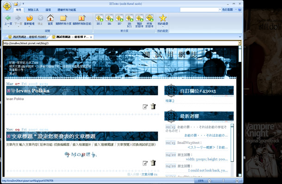Open the address bar dropdown arrow
Screen dimensions: 282x184
click(239, 43)
